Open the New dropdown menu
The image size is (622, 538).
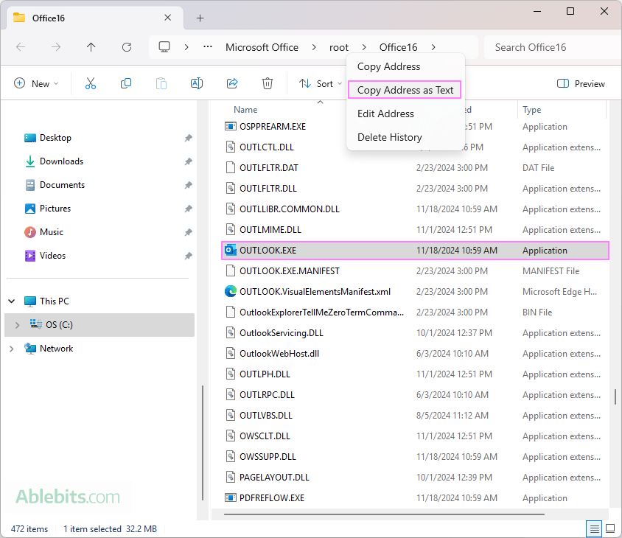(x=36, y=83)
